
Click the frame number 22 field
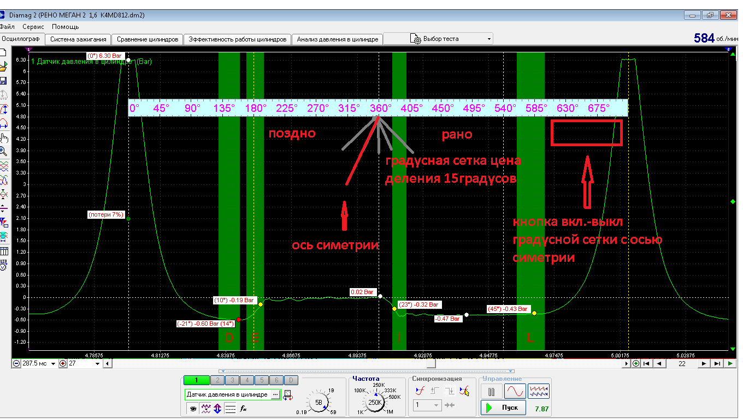[x=682, y=363]
